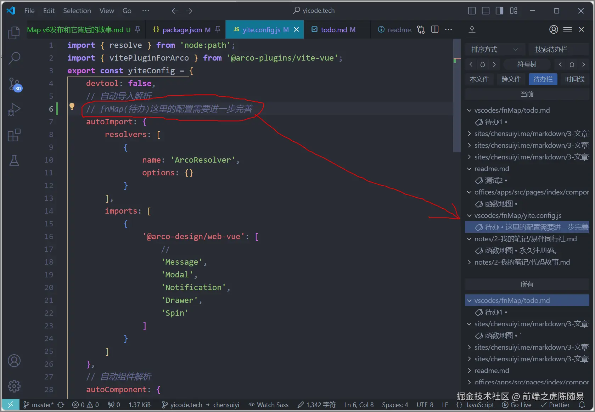The width and height of the screenshot is (595, 412).
Task: Collapse the notes/2-我的笔记/易伴同行社.md group
Action: click(469, 239)
